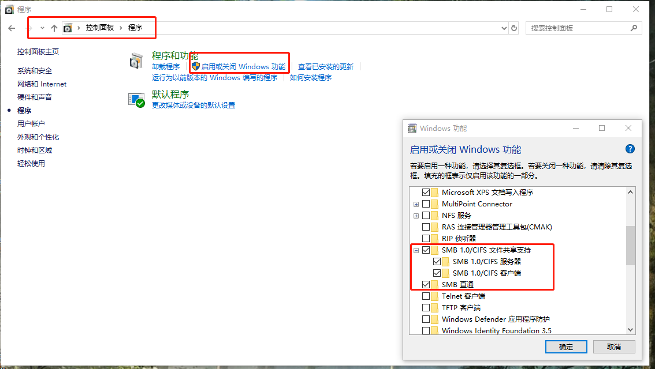This screenshot has width=655, height=369.
Task: Open 控制面板主页 in the sidebar
Action: click(x=38, y=52)
